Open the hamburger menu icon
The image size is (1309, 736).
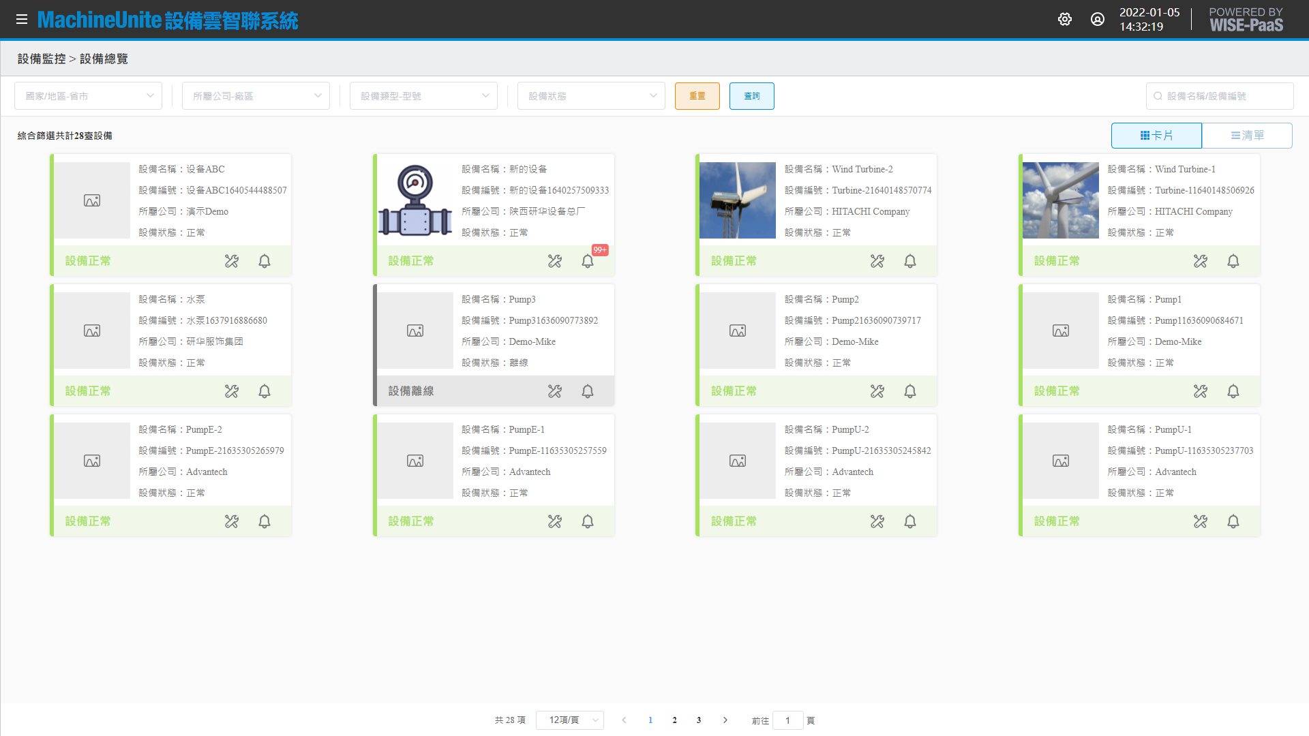click(x=22, y=19)
